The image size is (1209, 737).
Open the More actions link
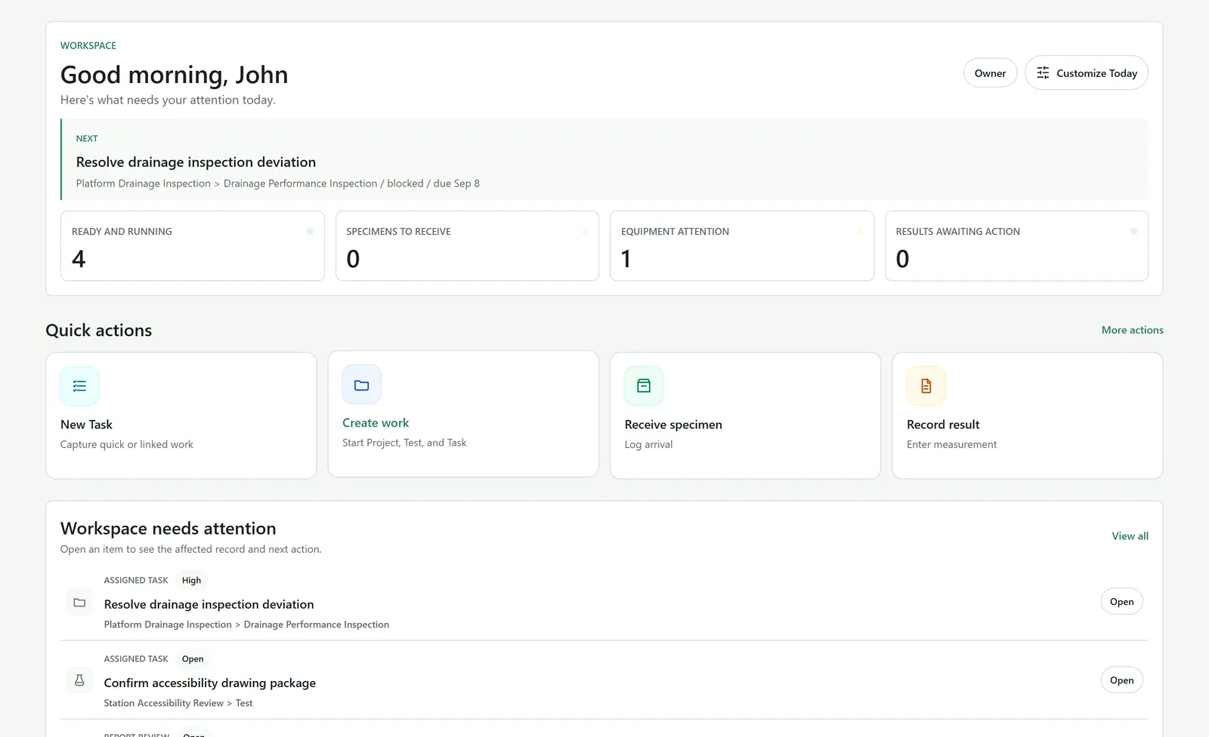click(x=1132, y=330)
